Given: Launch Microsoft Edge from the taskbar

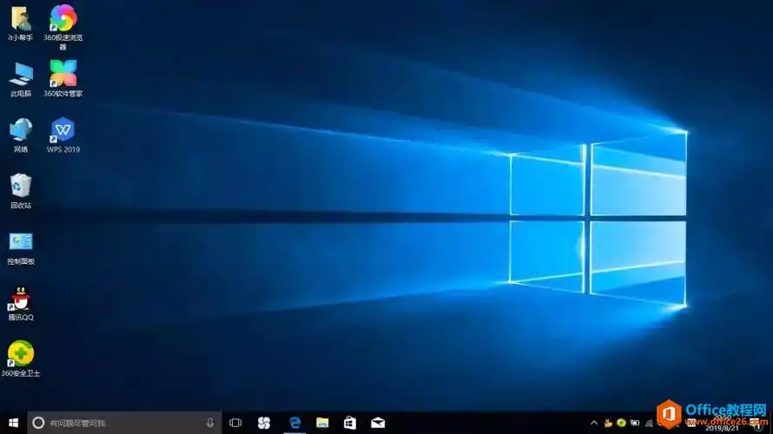Looking at the screenshot, I should pos(294,423).
